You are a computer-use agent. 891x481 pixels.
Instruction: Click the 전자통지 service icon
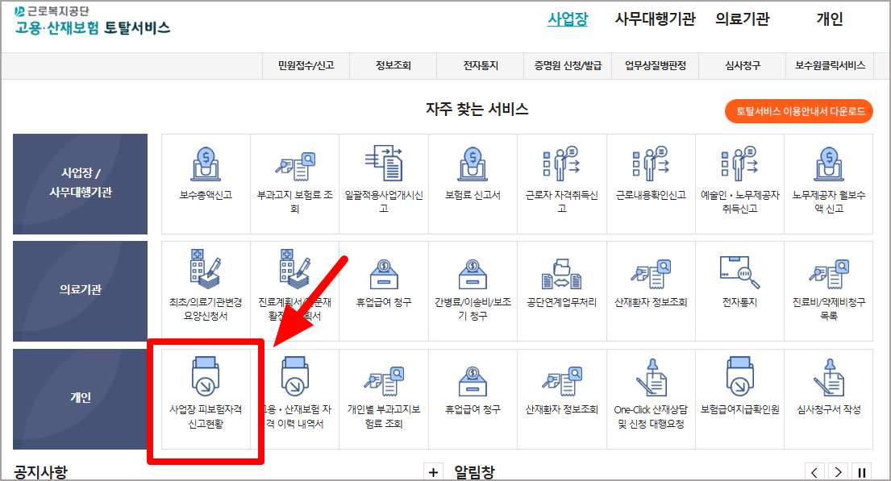(x=739, y=291)
